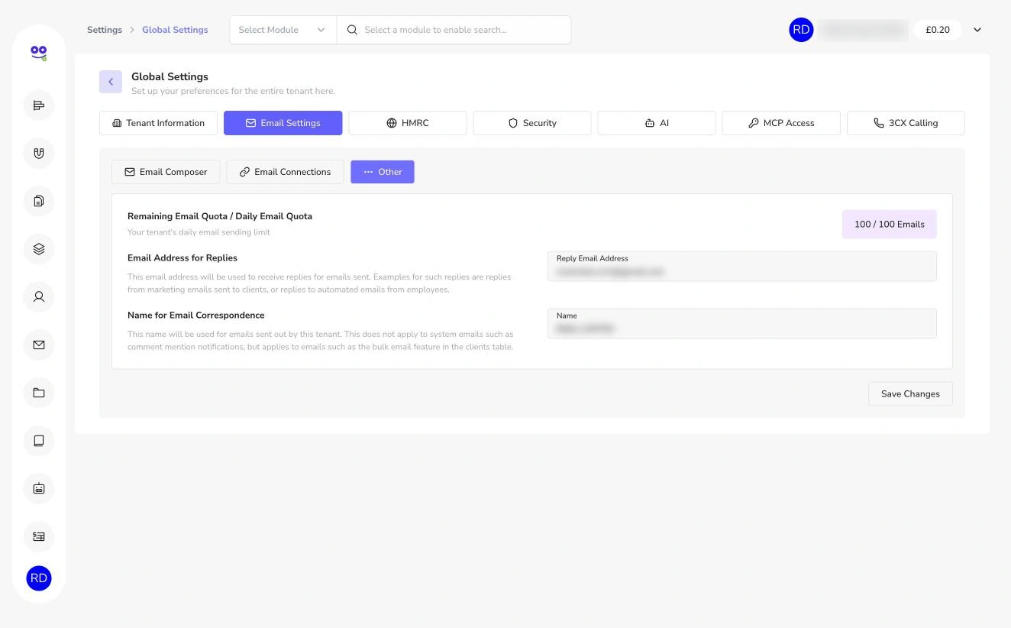Open the magnet icon in sidebar

click(x=39, y=153)
